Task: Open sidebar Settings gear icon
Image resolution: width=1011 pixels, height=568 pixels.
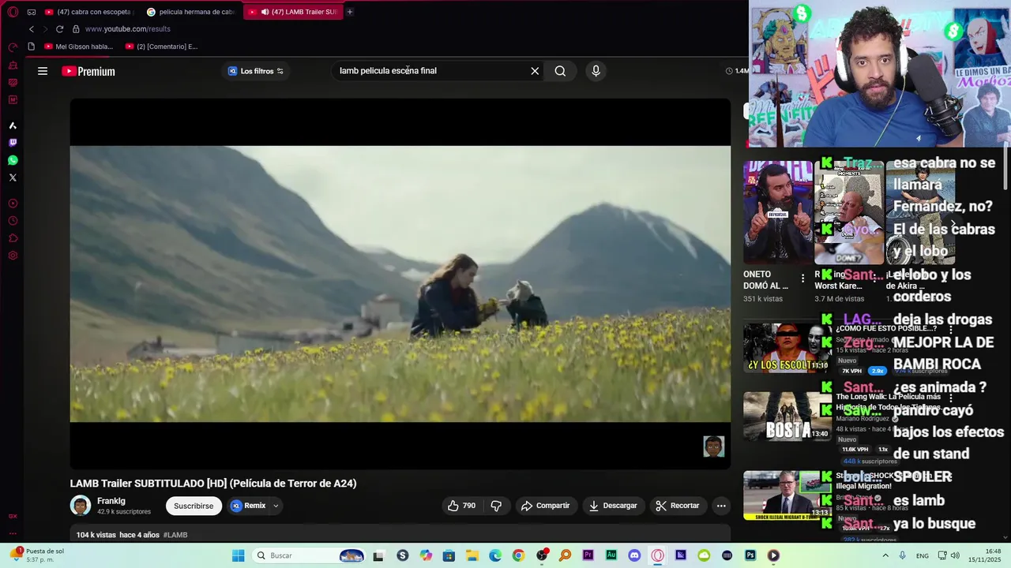Action: point(13,256)
